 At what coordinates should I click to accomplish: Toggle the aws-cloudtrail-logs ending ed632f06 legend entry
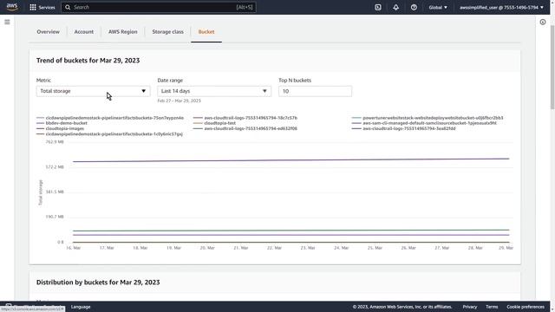coord(245,128)
